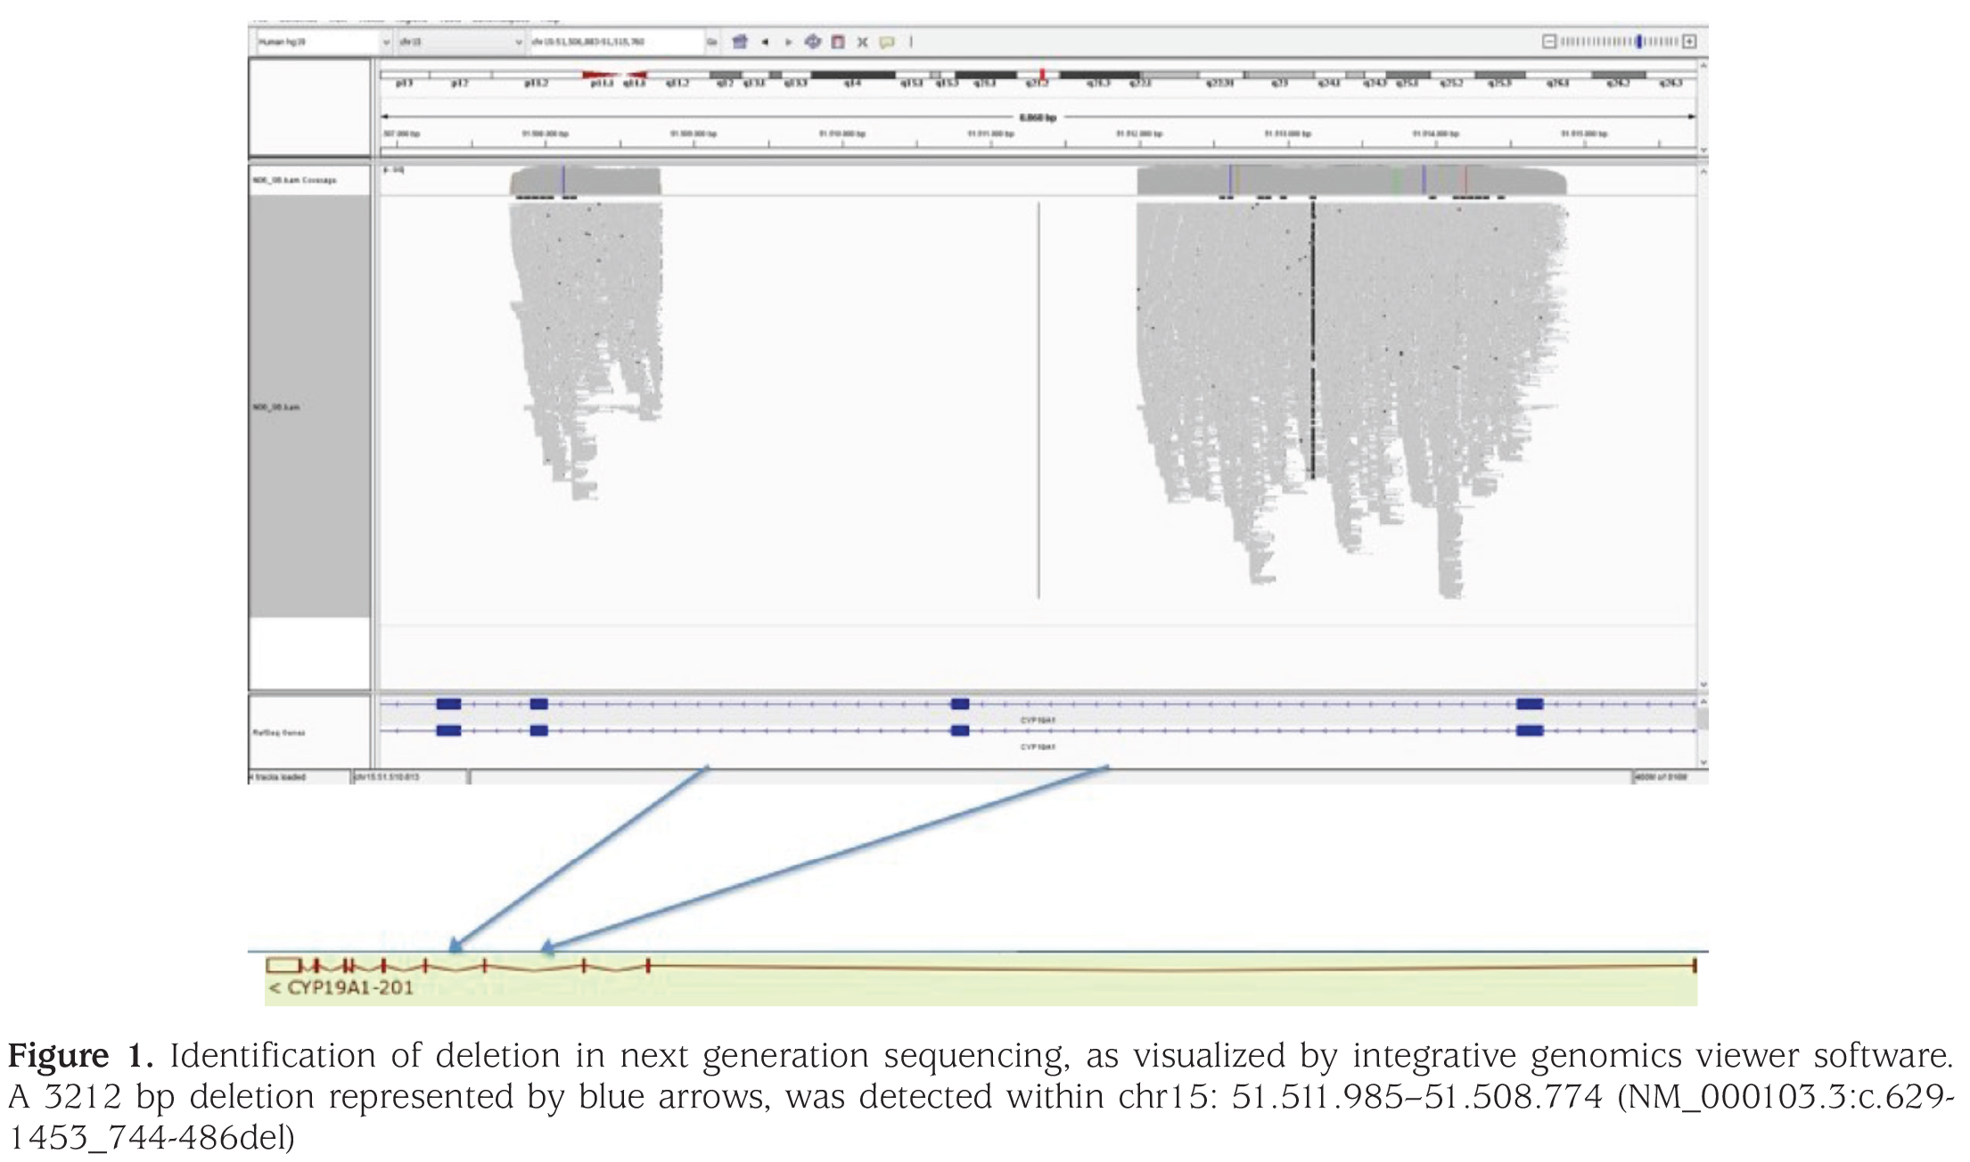
Task: Click the RefSeq Genes track label
Action: (x=279, y=732)
